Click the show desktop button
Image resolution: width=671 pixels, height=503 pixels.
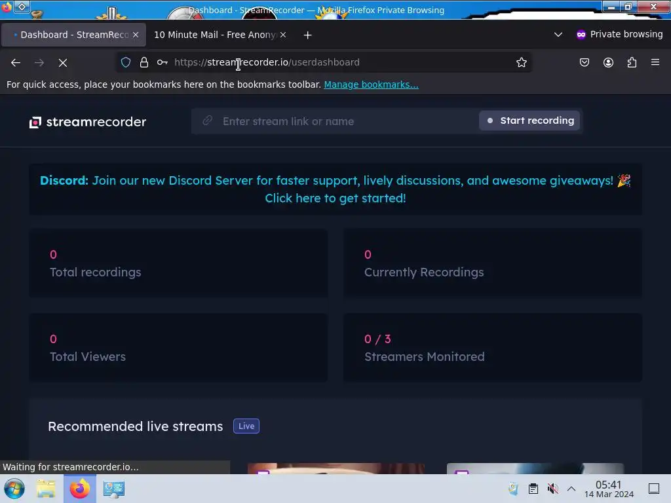(x=654, y=489)
